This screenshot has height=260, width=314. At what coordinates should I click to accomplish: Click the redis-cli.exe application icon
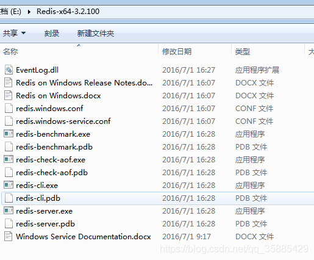point(9,185)
